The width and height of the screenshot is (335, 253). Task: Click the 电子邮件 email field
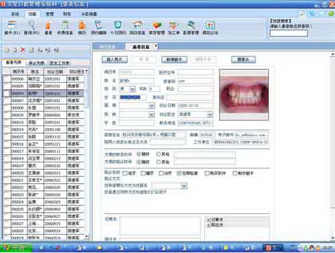click(x=251, y=135)
